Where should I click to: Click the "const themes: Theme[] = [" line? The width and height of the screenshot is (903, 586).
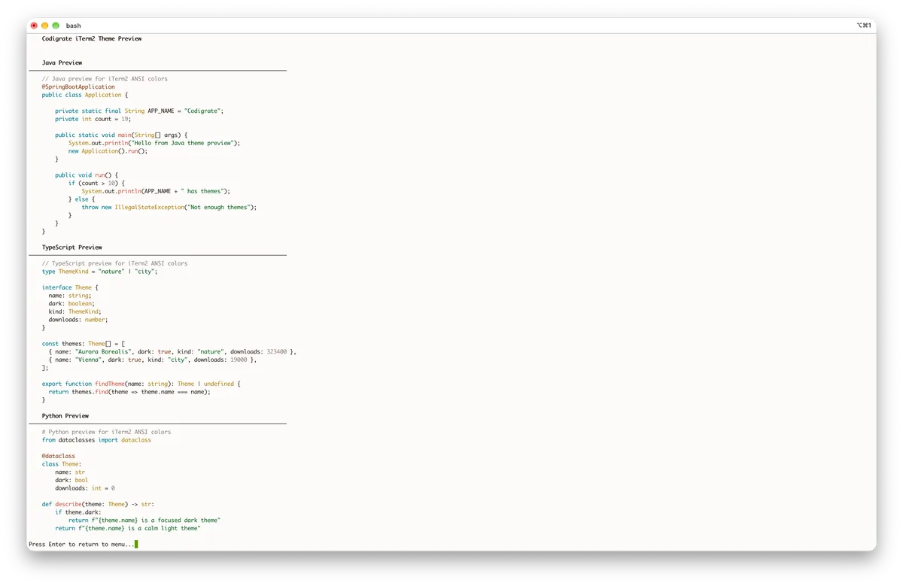(x=84, y=344)
